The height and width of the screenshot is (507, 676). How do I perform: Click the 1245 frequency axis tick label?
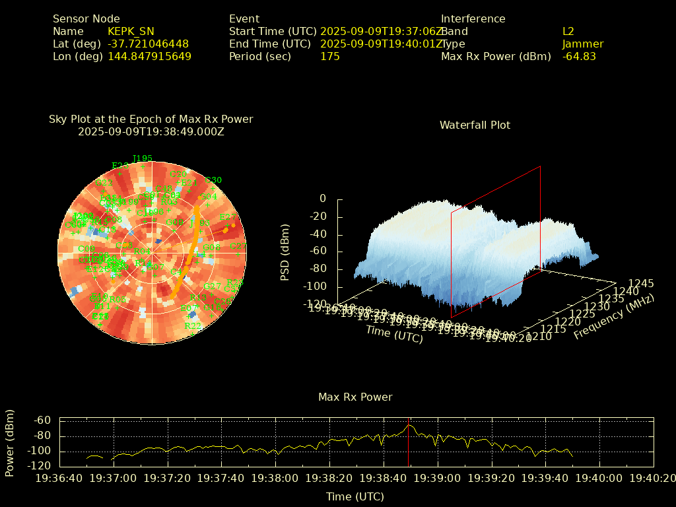tap(641, 284)
